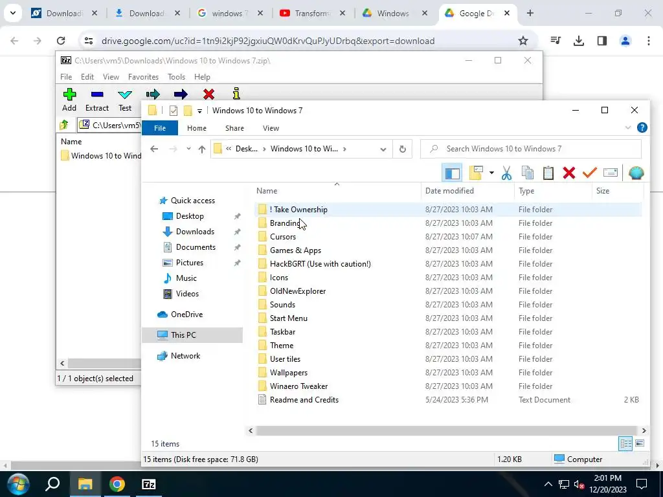
Task: Click the 7-Zip Copy arrow icon
Action: click(x=153, y=94)
